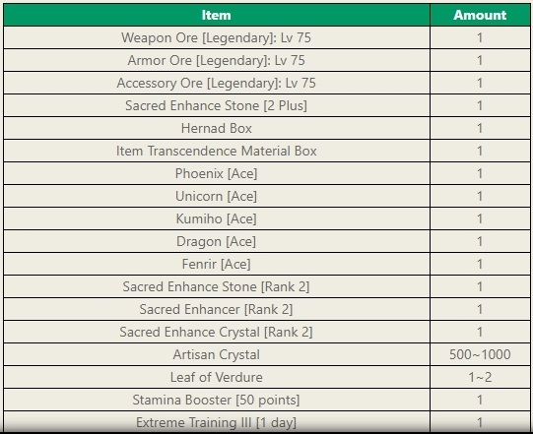
Task: Select Sacred Enhance Stone [2 Plus] item
Action: pos(217,105)
